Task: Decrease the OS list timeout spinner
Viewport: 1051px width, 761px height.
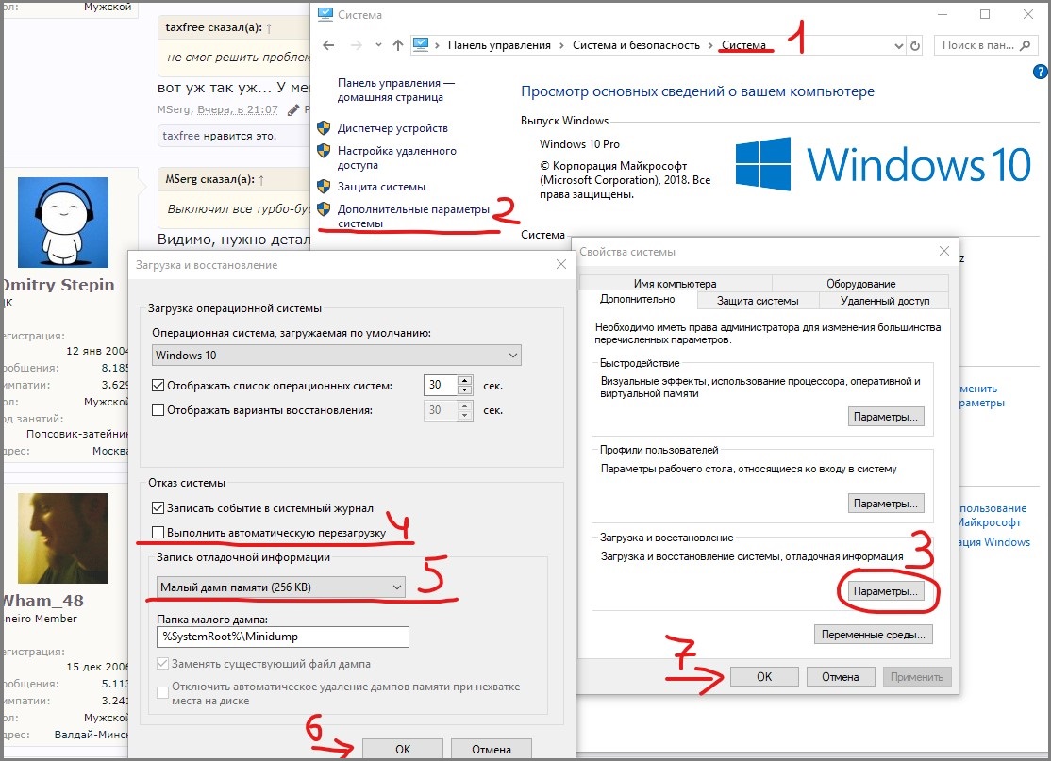Action: [464, 390]
